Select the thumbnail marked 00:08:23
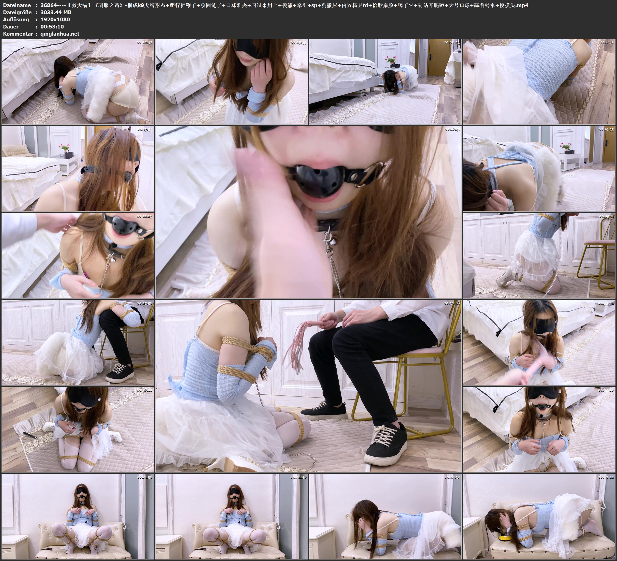Screen dimensions: 617x561 [385, 82]
